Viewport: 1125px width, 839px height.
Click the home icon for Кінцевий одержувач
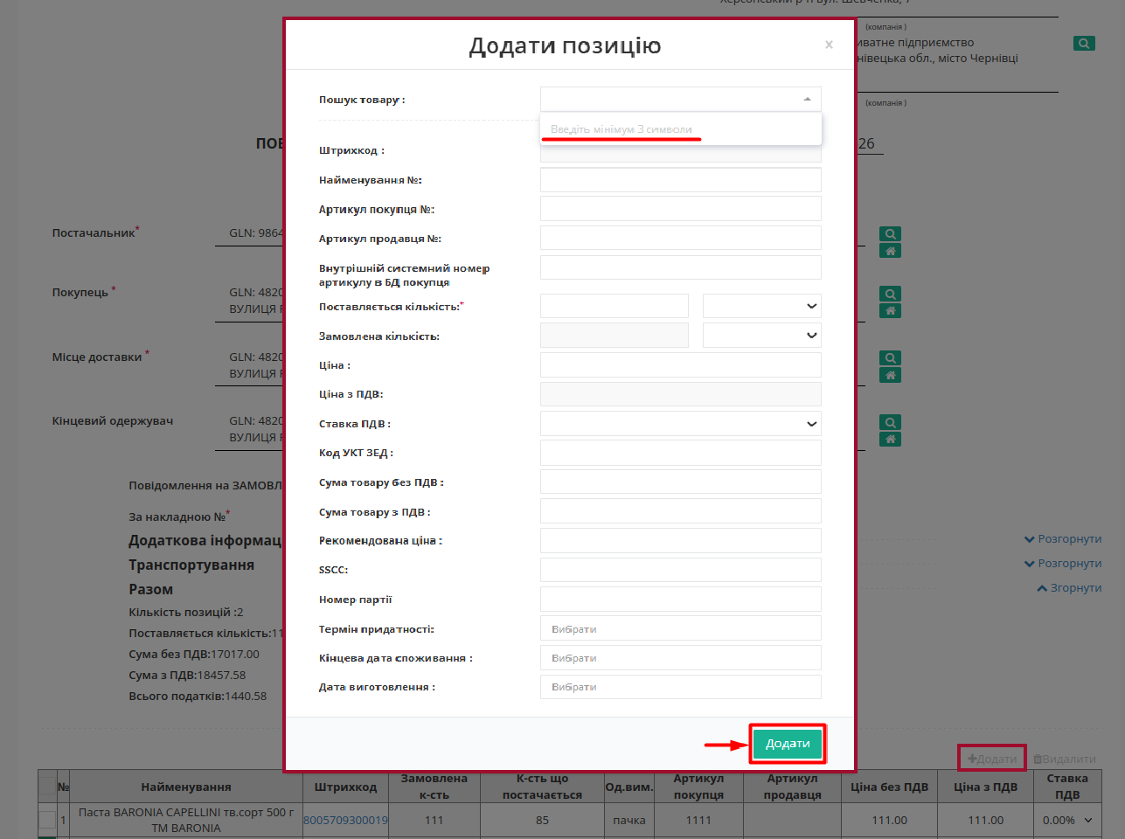coord(890,440)
